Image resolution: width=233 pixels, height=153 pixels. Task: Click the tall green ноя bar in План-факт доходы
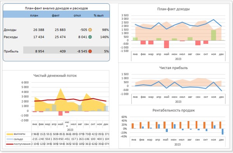pos(214,35)
